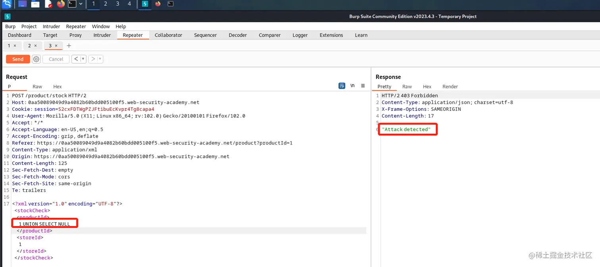Select the Response Hex view tab
Screen dimensions: 600x267
click(x=427, y=86)
